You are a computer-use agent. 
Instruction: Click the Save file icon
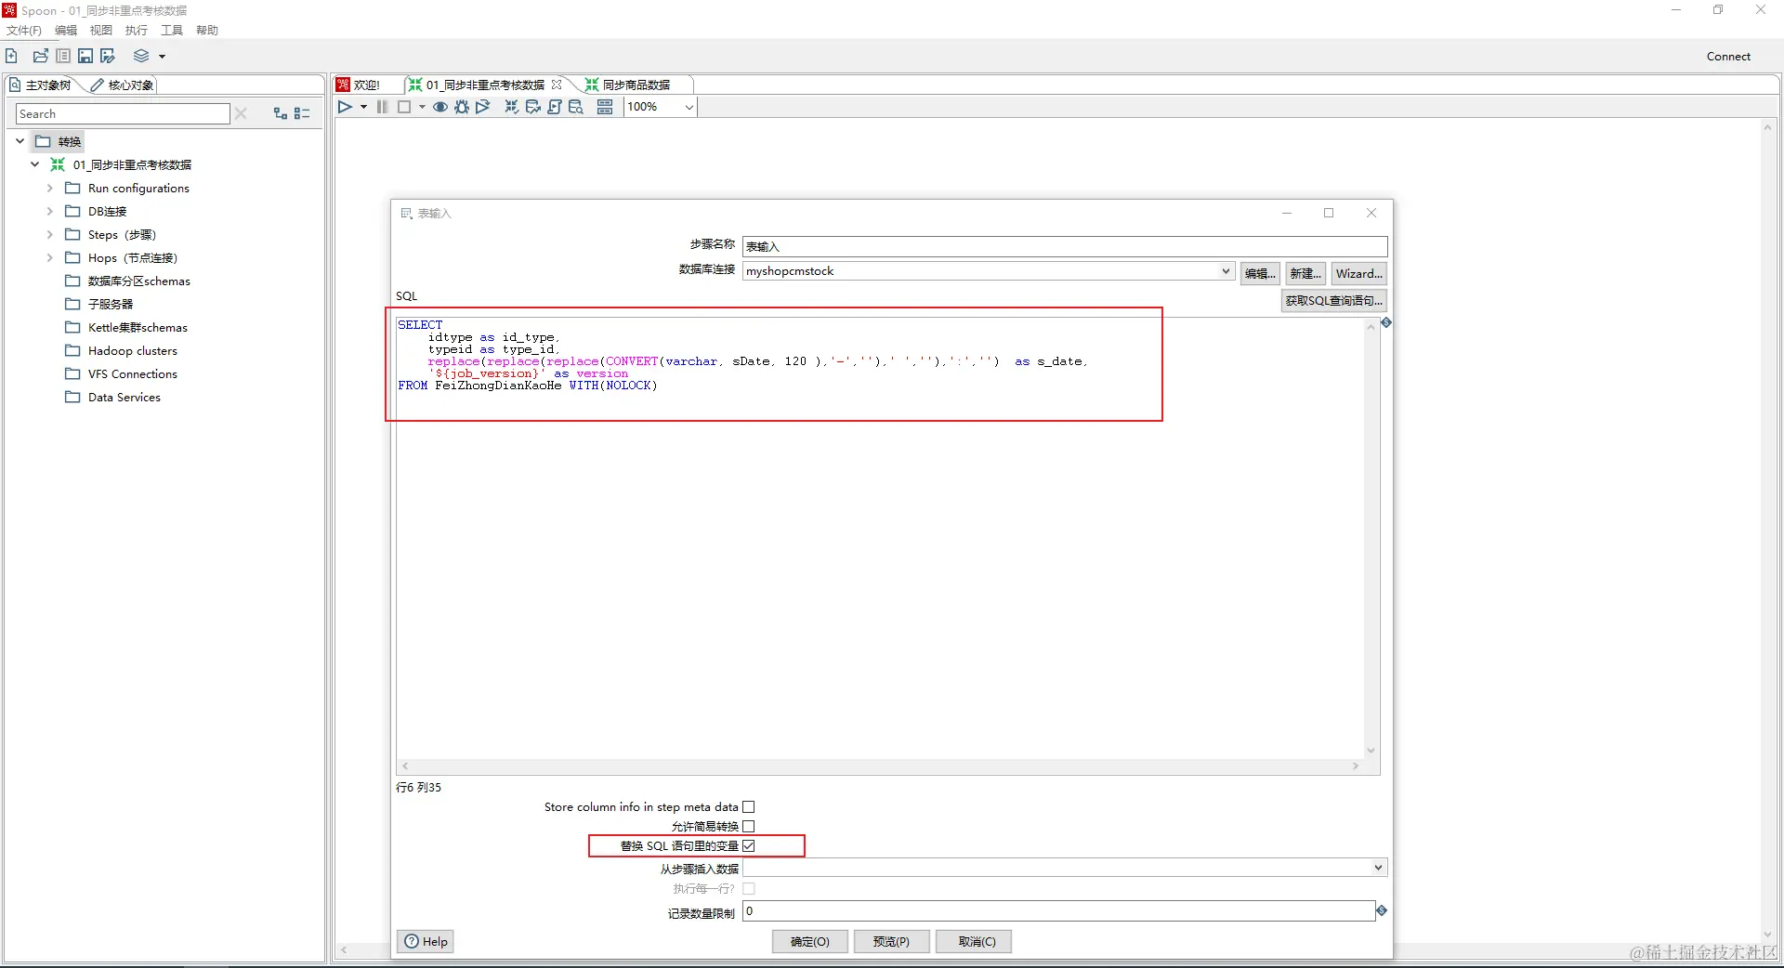click(x=85, y=56)
